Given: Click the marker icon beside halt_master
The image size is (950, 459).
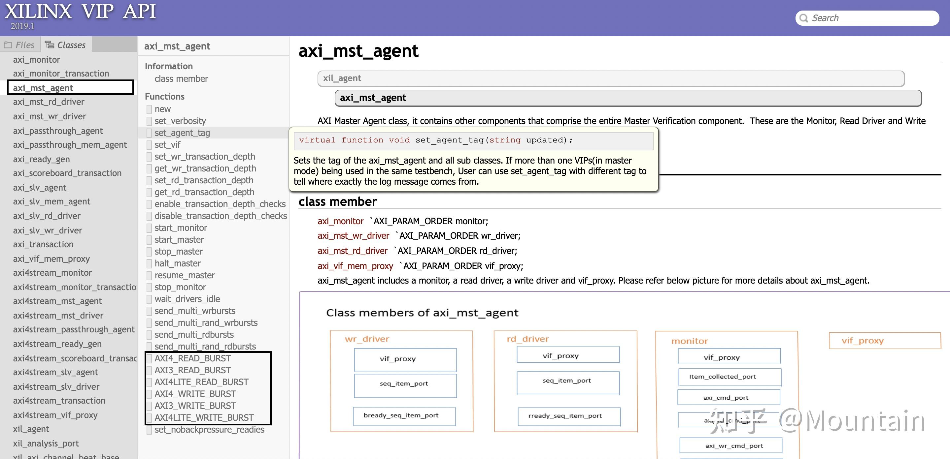Looking at the screenshot, I should click(x=149, y=264).
